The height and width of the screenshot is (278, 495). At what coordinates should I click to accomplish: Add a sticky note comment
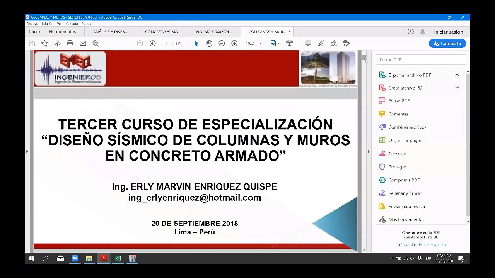tap(308, 44)
